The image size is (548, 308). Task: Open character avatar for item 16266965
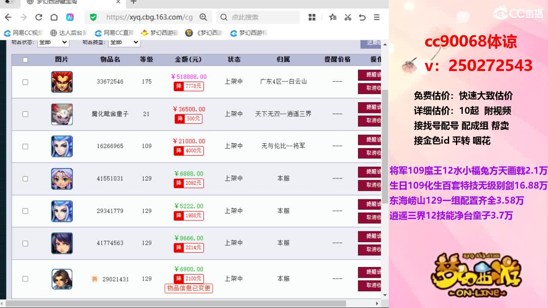62,146
